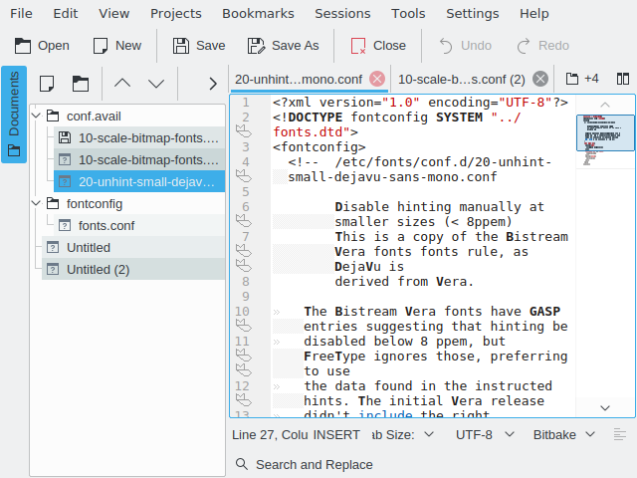Image resolution: width=637 pixels, height=478 pixels.
Task: Select second 10-scale-bitmap-fonts file in tree
Action: pyautogui.click(x=139, y=159)
